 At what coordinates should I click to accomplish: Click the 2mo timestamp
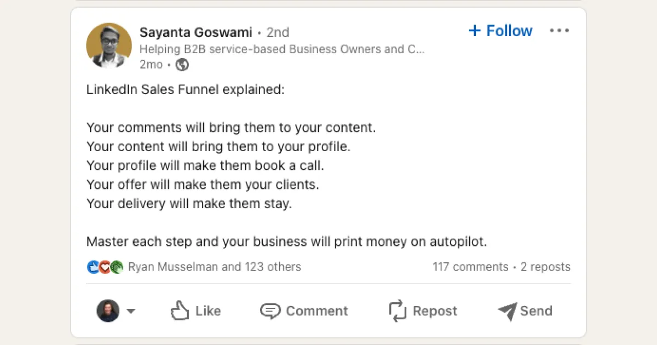151,65
